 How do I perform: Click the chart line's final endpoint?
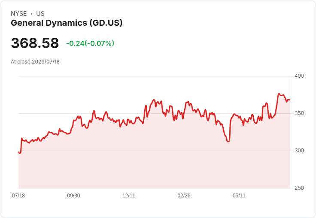pos(290,100)
